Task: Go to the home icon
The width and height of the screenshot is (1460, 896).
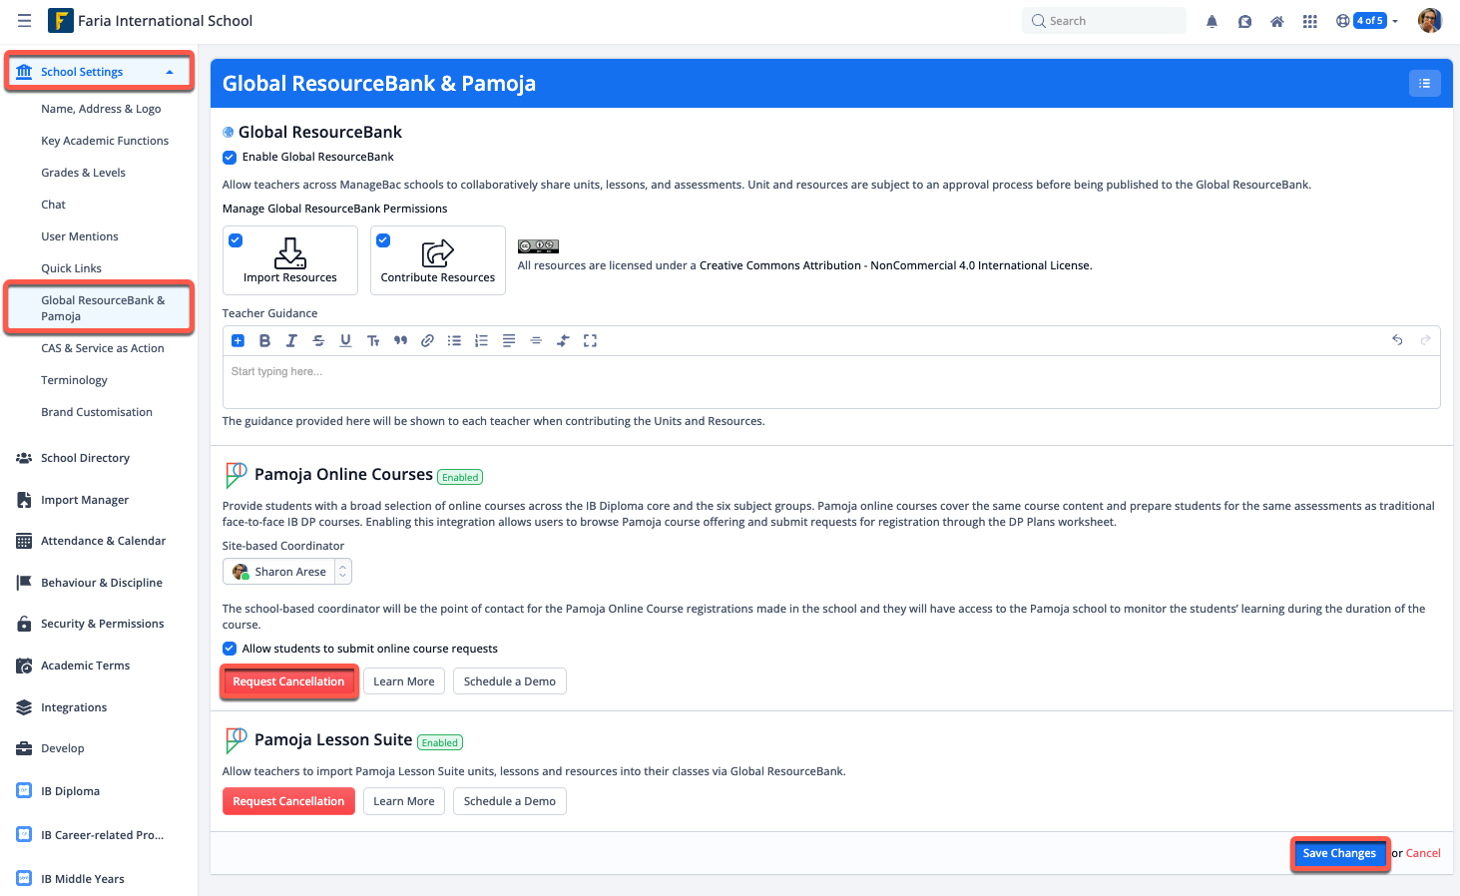Action: 1276,21
